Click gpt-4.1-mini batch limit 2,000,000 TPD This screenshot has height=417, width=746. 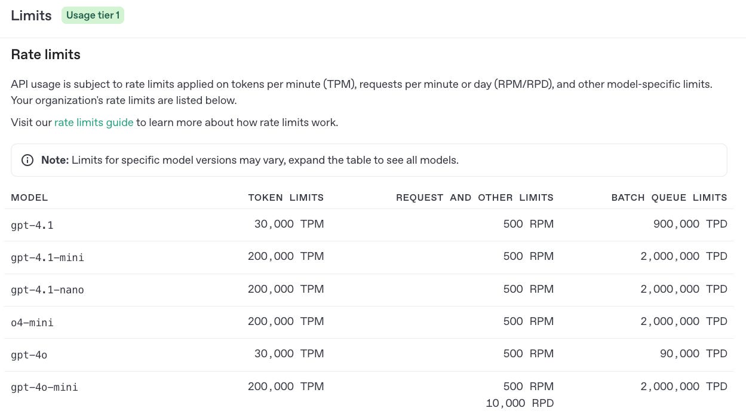[684, 256]
